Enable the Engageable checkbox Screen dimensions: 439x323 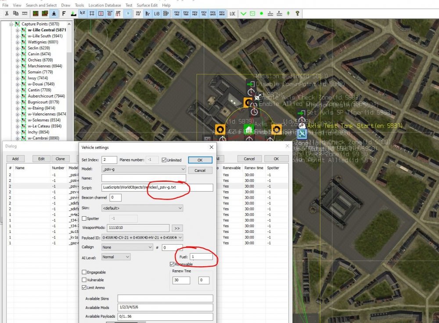[x=84, y=272]
